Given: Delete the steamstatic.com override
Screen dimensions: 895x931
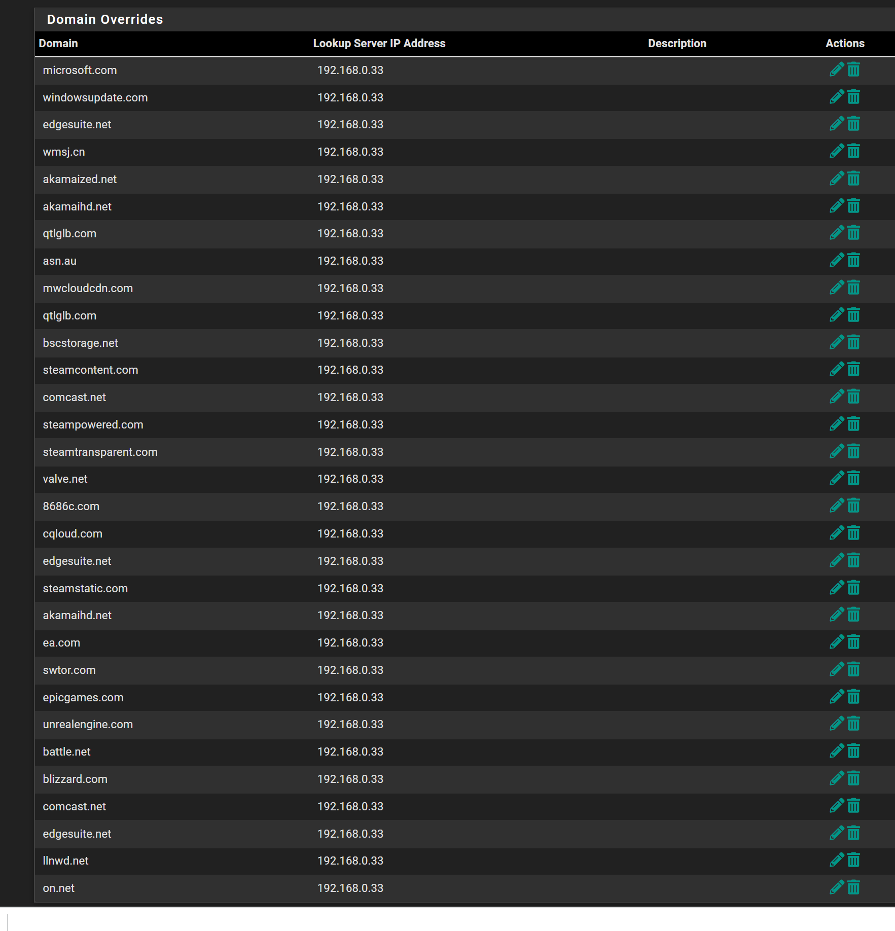Looking at the screenshot, I should tap(854, 588).
